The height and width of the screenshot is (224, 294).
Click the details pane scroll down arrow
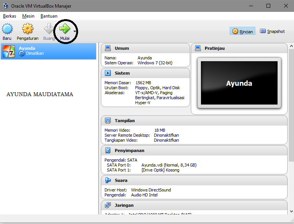click(291, 211)
